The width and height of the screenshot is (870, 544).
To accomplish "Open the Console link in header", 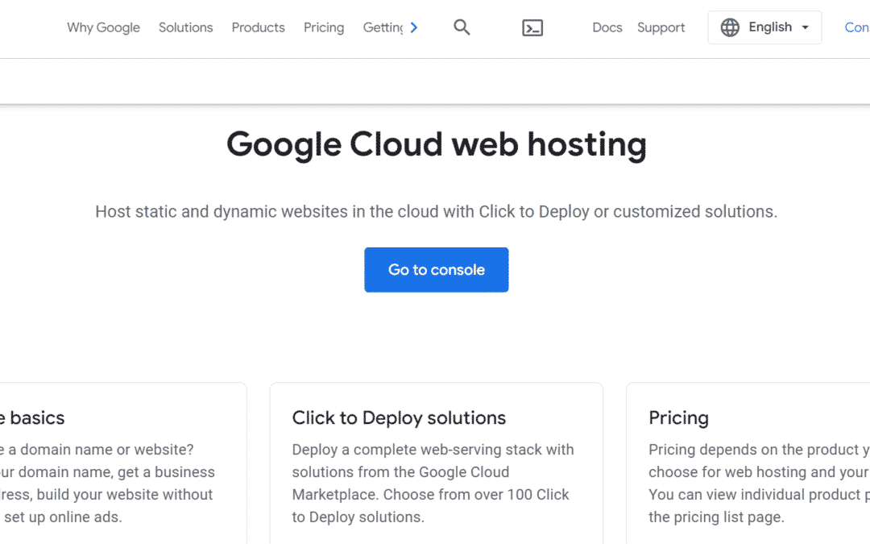I will click(x=856, y=27).
